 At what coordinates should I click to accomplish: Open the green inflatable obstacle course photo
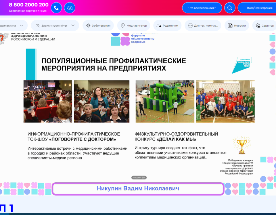(165, 101)
